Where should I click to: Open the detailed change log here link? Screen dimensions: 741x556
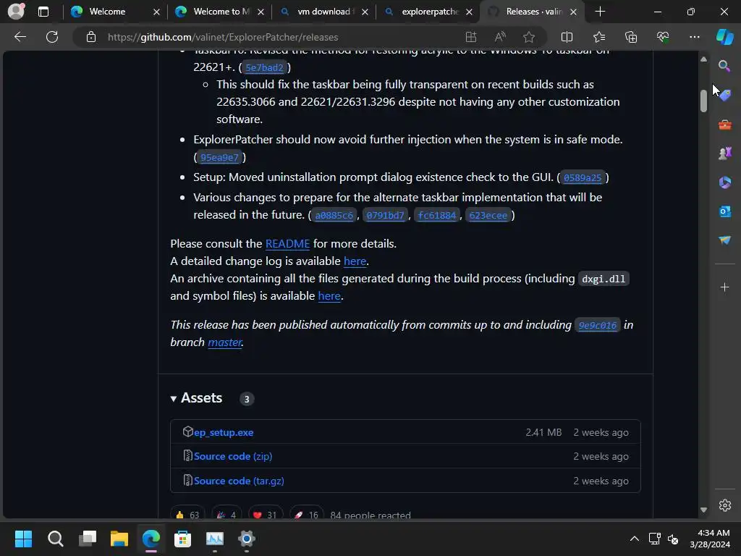click(x=355, y=261)
